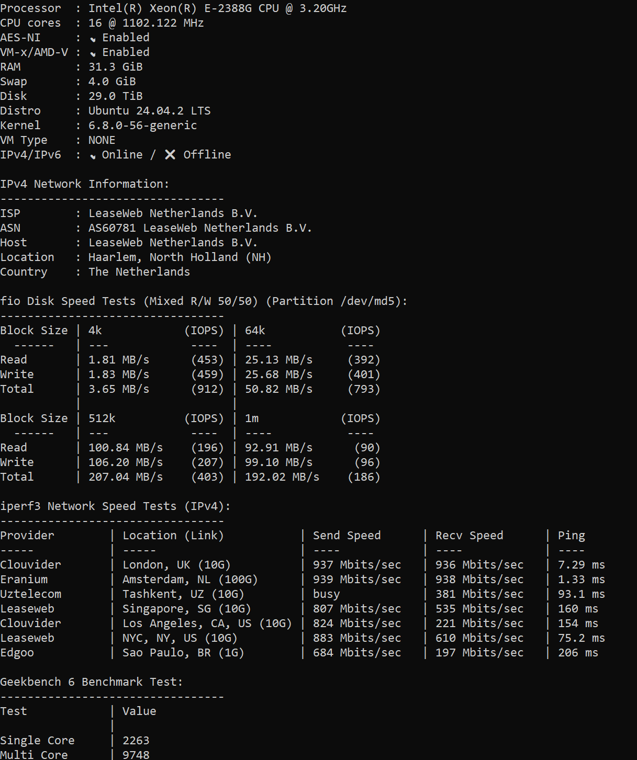The width and height of the screenshot is (637, 760).
Task: Select the ISP value "LeaseWeb Netherlands B.V."
Action: tap(173, 213)
